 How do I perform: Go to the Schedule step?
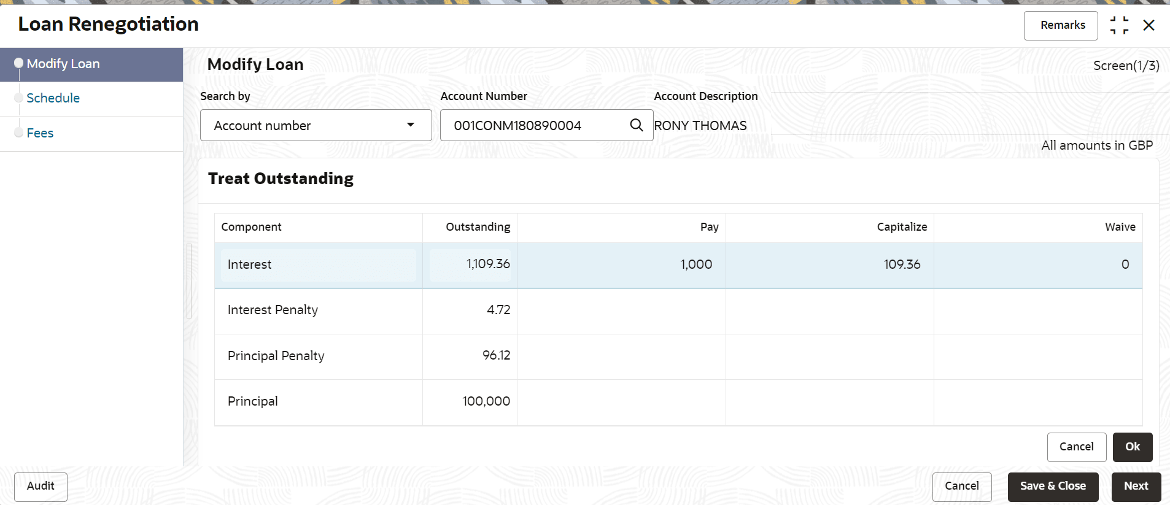[53, 98]
